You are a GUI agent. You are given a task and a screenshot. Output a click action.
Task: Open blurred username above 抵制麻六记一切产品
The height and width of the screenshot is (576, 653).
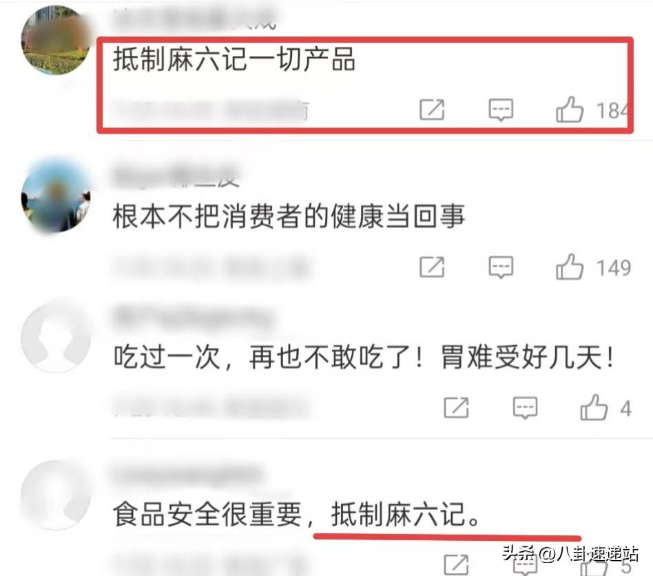point(194,20)
